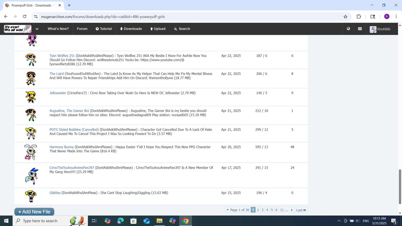
Task: Open a new browser tab
Action: pyautogui.click(x=69, y=5)
